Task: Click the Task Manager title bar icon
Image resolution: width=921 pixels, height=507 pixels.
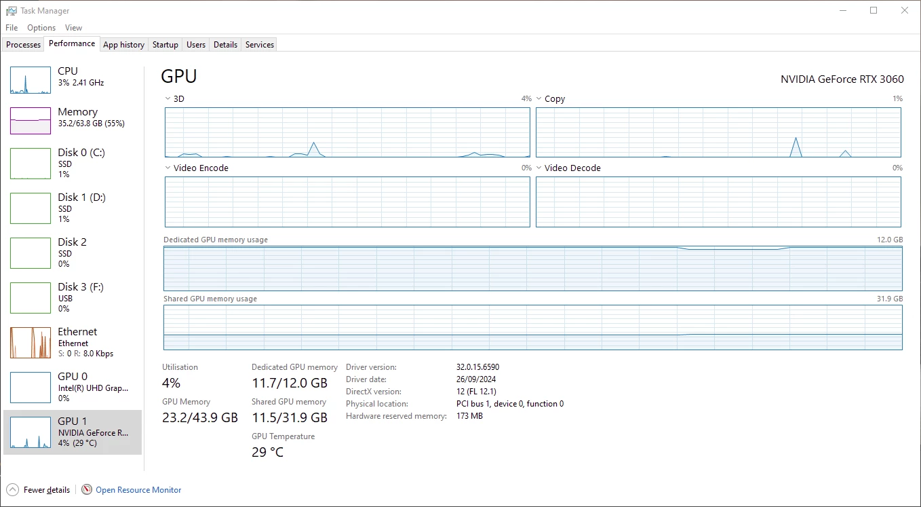Action: pyautogui.click(x=11, y=11)
